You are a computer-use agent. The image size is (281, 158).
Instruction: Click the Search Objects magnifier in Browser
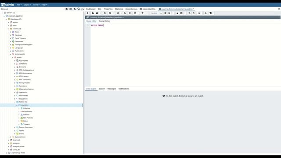click(x=79, y=9)
